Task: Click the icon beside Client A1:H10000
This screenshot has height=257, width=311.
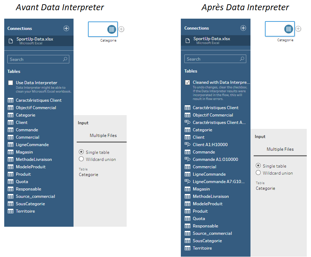Action: point(188,145)
